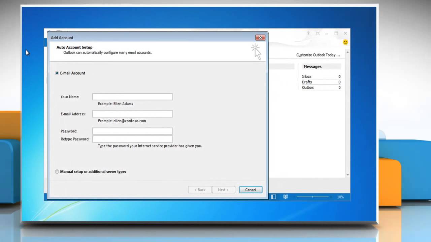This screenshot has width=431, height=242.
Task: Click the disabled Next button
Action: [223, 190]
